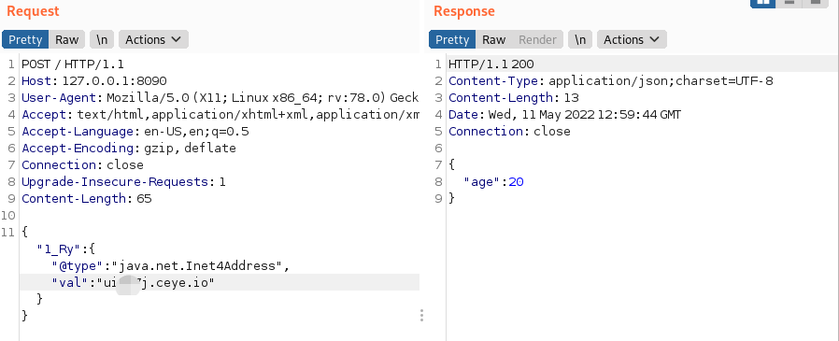Viewport: 839px width, 341px height.
Task: Switch Response view to Render tab
Action: pyautogui.click(x=538, y=39)
